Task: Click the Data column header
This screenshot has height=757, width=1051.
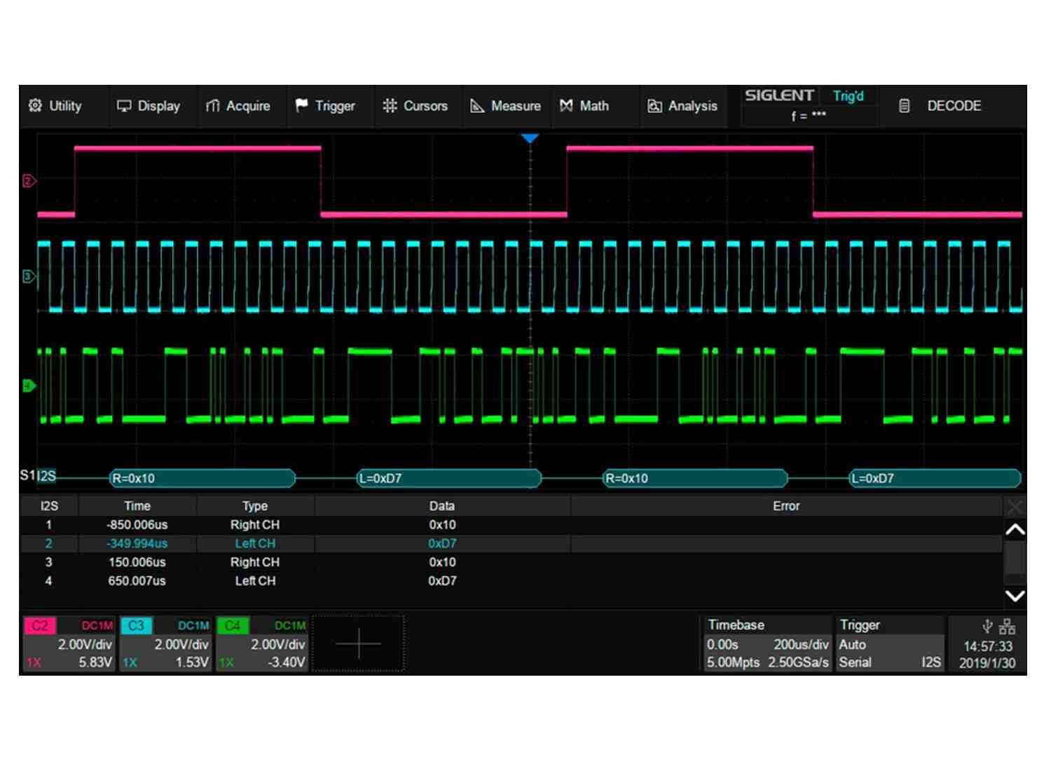Action: point(442,506)
